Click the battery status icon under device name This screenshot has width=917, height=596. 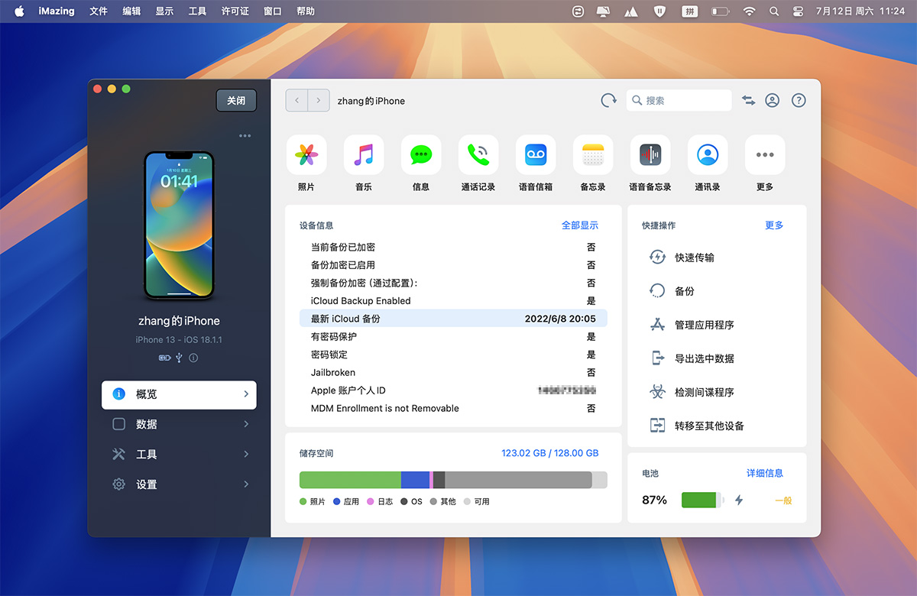pos(164,358)
